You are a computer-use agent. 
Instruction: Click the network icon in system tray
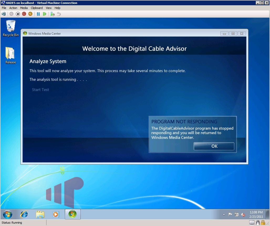(237, 214)
